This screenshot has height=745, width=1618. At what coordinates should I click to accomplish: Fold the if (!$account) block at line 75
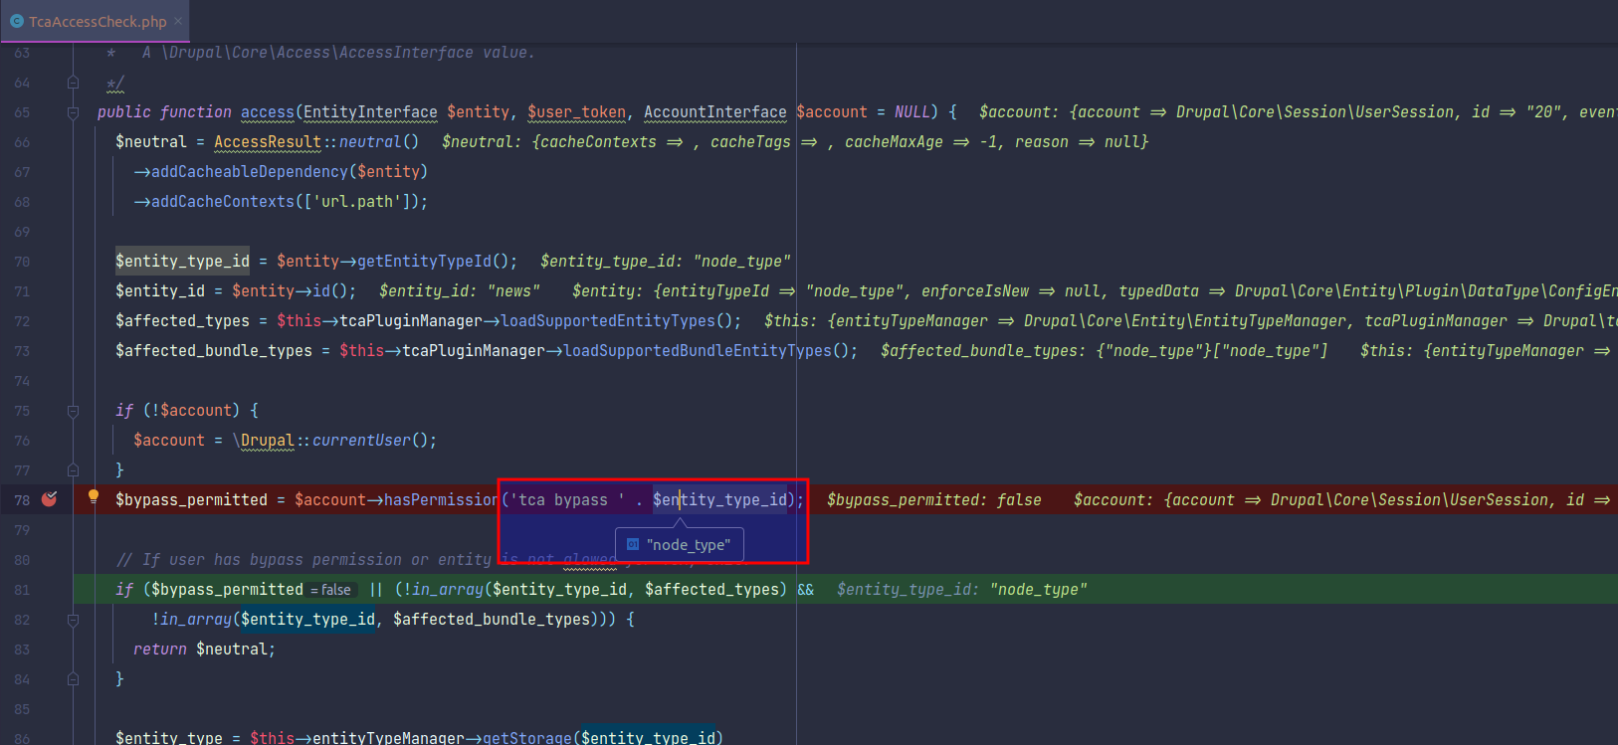[x=73, y=411]
